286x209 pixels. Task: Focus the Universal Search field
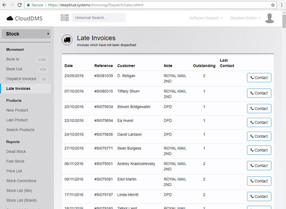coord(99,17)
